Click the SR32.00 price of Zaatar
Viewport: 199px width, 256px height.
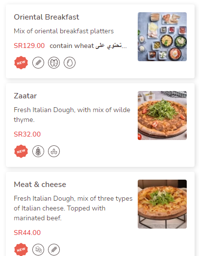pyautogui.click(x=27, y=134)
